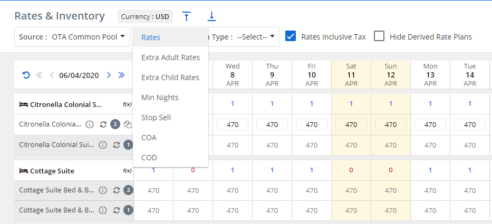Click the rate field for Sat 11 APR
Screen dimensions: 492x224
point(351,125)
